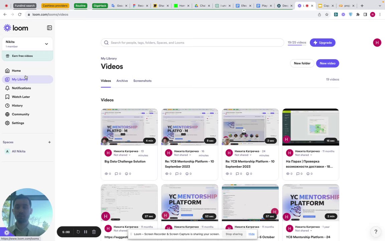Go back in browser history
The image size is (385, 241).
(x=5, y=14)
